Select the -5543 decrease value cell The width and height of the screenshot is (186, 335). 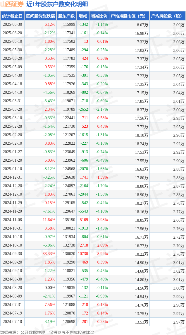pyautogui.click(x=83, y=211)
